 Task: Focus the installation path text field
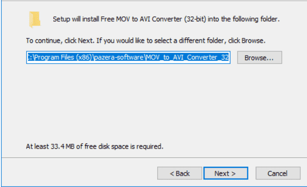128,58
